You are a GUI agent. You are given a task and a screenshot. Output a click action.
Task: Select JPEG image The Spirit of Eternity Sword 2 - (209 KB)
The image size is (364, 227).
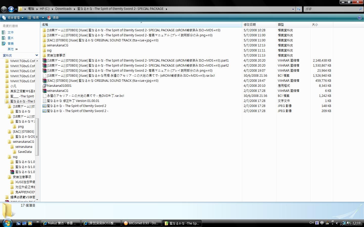75,111
